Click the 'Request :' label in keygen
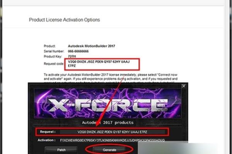This screenshot has height=154, width=232. tap(48, 132)
